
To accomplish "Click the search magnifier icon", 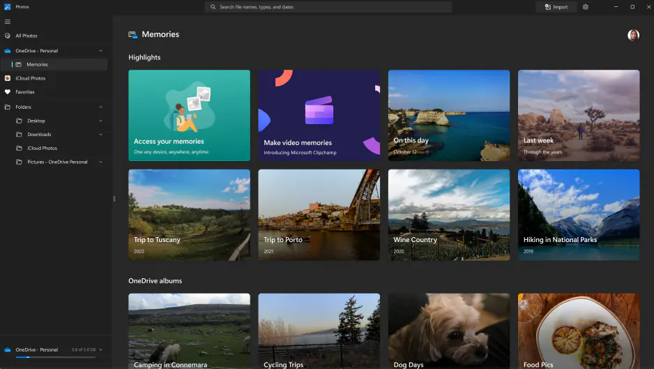I will coord(213,7).
